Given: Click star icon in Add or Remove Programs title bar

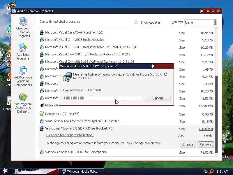Looking at the screenshot, I should coord(201,11).
